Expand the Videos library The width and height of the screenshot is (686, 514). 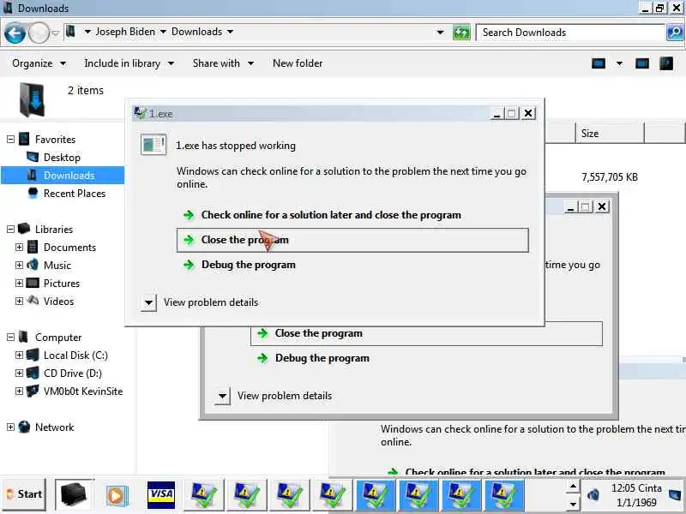point(19,301)
